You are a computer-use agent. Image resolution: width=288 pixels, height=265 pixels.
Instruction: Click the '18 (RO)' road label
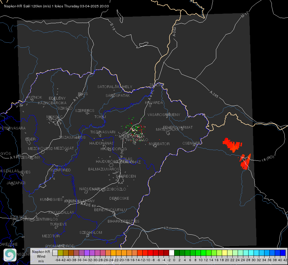[x=268, y=158]
